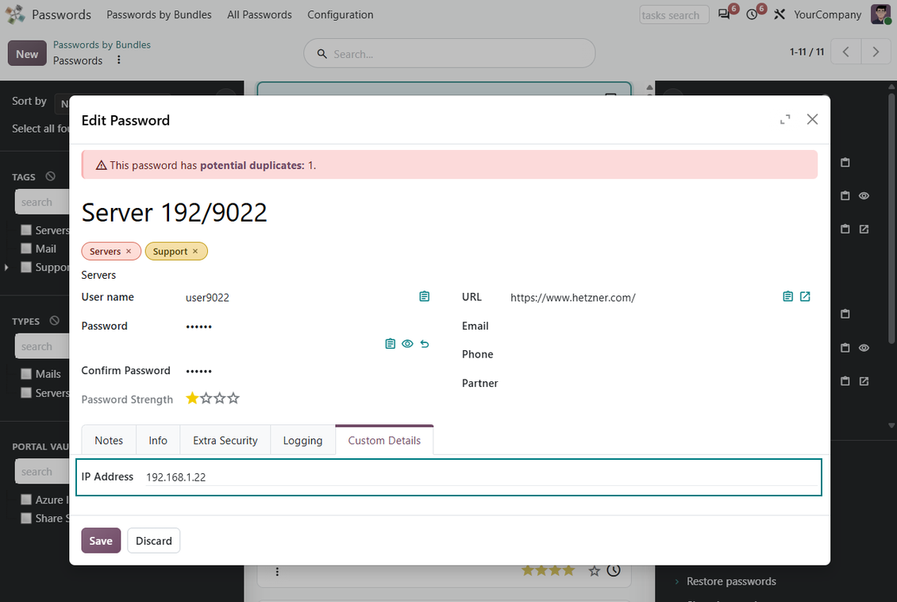This screenshot has height=602, width=897.
Task: Click the user avatar in top bar
Action: coord(880,14)
